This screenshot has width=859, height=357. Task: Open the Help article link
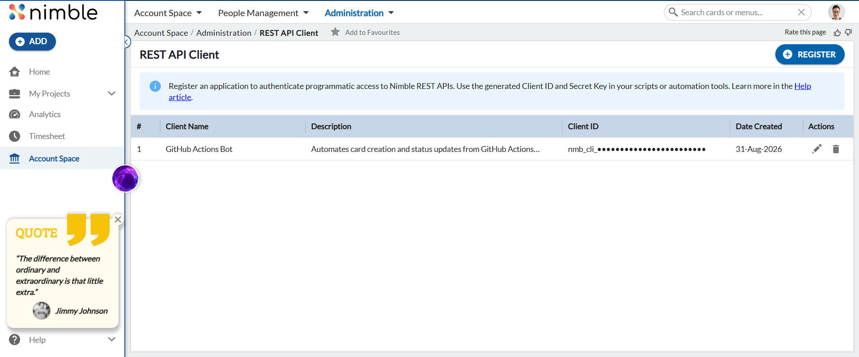coord(803,86)
